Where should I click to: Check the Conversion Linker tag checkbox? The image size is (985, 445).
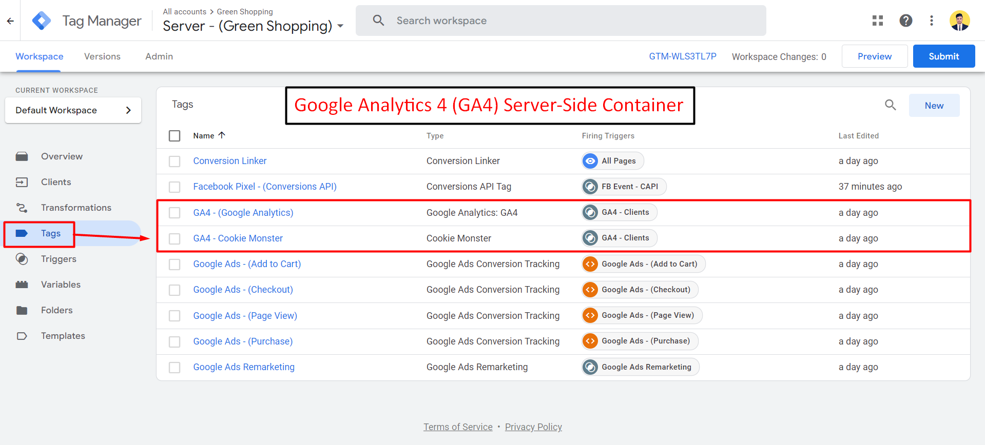pyautogui.click(x=175, y=161)
